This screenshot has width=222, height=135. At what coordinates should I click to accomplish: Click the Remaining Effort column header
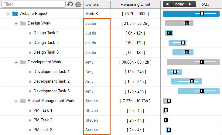tap(135, 4)
